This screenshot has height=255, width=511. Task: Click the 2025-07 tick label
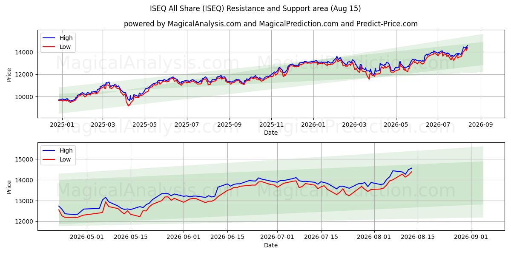(187, 125)
